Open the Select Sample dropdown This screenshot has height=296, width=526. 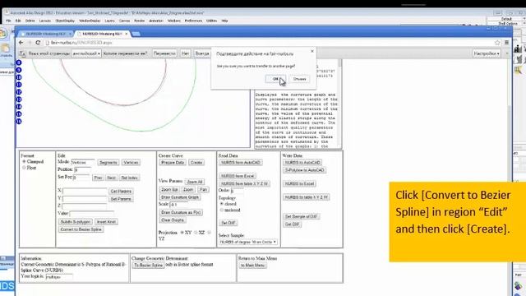coord(248,242)
